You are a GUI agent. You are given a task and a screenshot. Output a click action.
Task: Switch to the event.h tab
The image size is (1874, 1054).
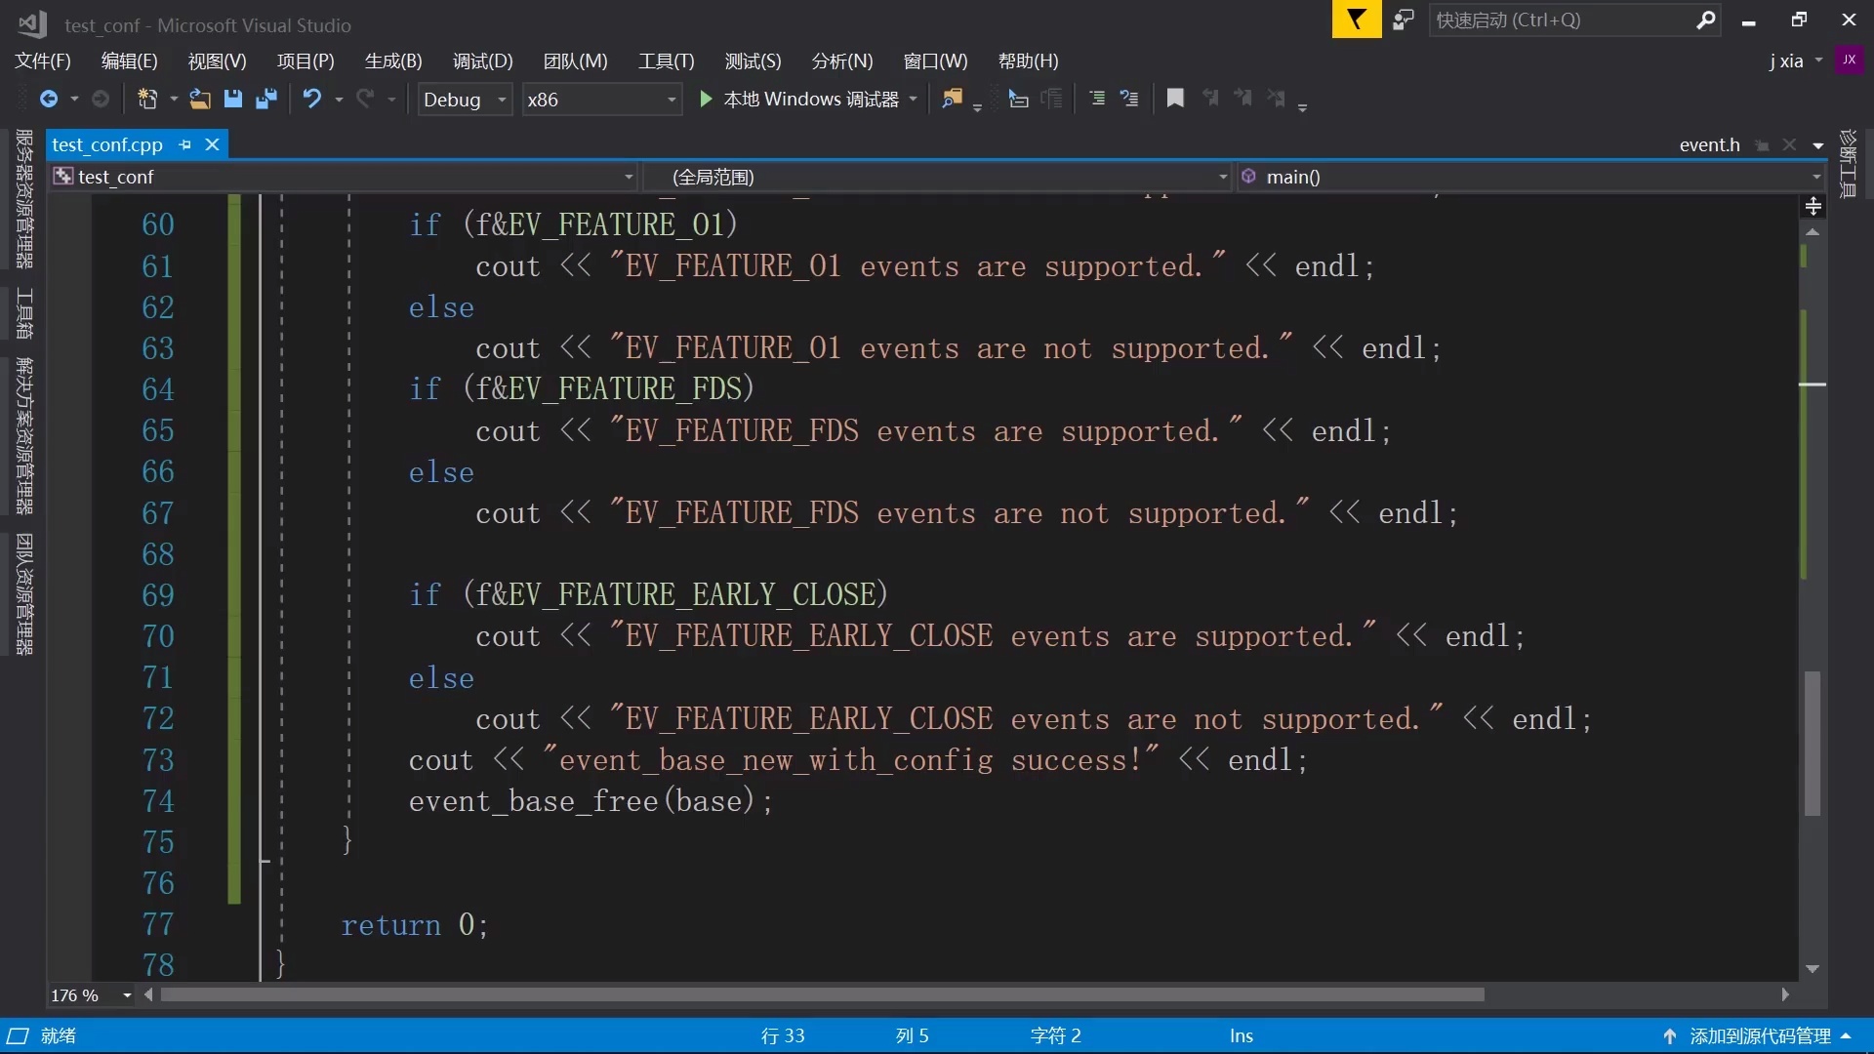pyautogui.click(x=1709, y=144)
